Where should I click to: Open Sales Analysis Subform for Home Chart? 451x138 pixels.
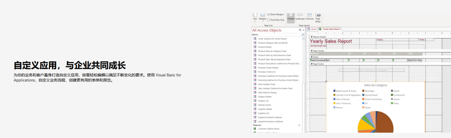point(275,88)
